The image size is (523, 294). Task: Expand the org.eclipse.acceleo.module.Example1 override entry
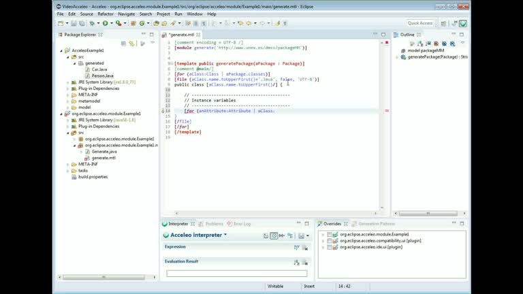323,235
